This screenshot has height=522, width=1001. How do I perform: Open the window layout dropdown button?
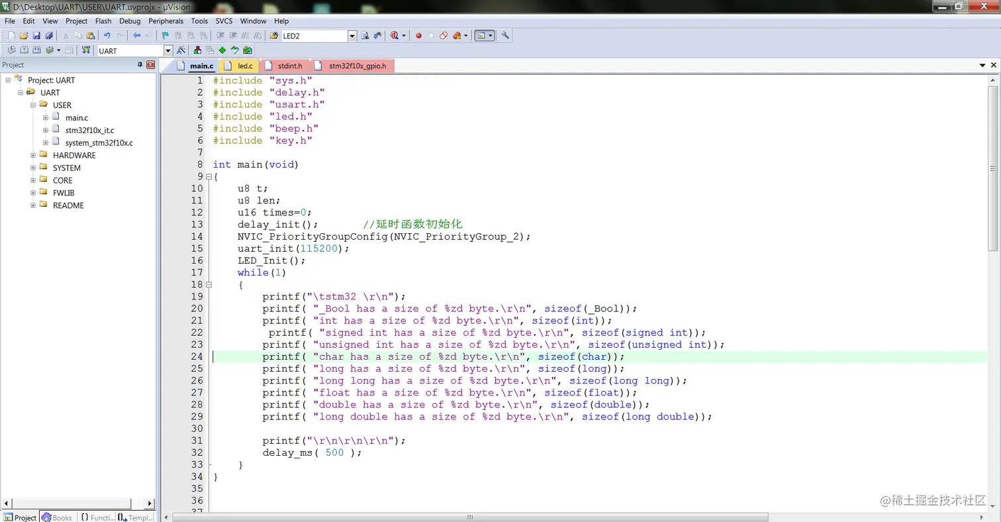click(x=491, y=36)
